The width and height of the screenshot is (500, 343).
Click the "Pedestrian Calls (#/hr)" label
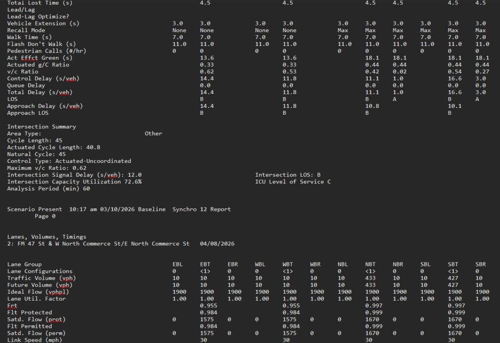(x=47, y=51)
